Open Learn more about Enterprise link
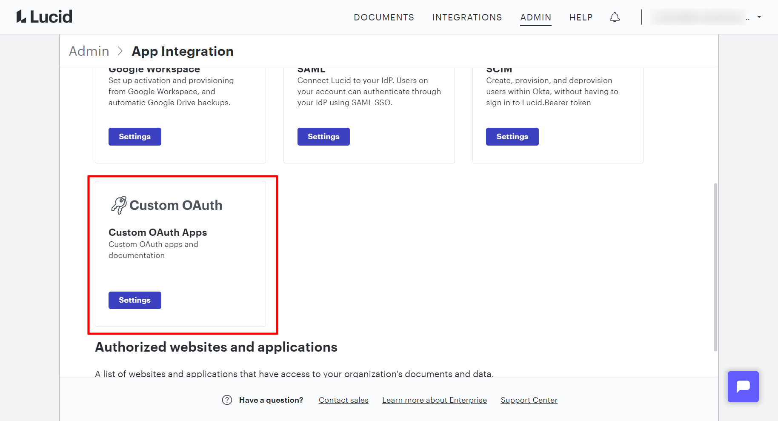The image size is (778, 421). pyautogui.click(x=435, y=400)
